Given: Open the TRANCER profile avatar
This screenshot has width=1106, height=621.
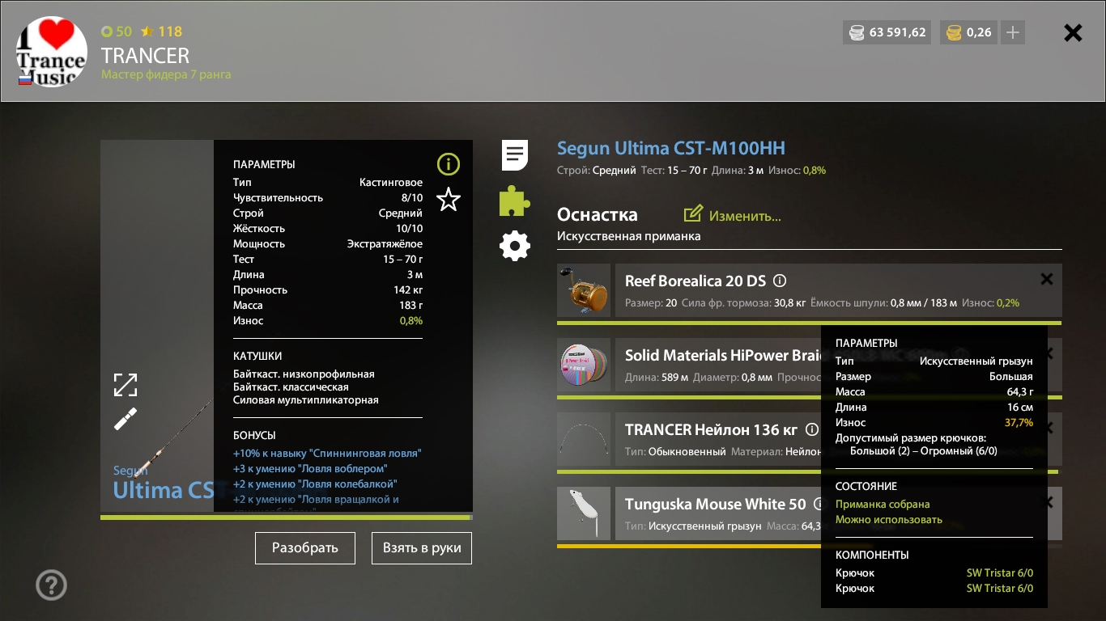Looking at the screenshot, I should coord(52,52).
